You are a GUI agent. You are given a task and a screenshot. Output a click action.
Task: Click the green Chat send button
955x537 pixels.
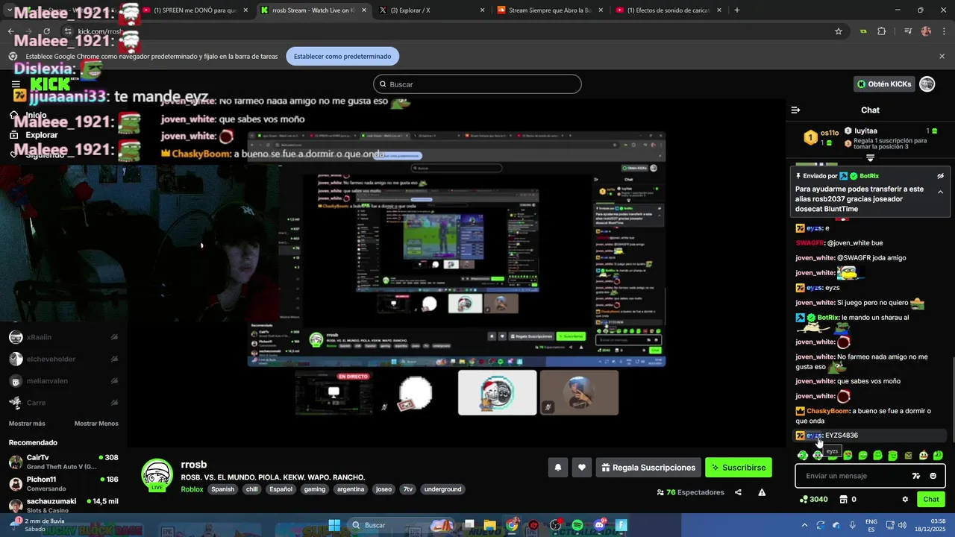click(931, 500)
